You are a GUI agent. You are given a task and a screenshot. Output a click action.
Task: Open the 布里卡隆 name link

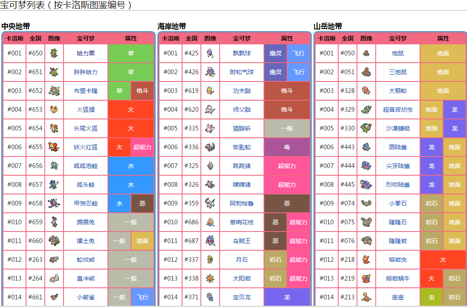[x=86, y=91]
